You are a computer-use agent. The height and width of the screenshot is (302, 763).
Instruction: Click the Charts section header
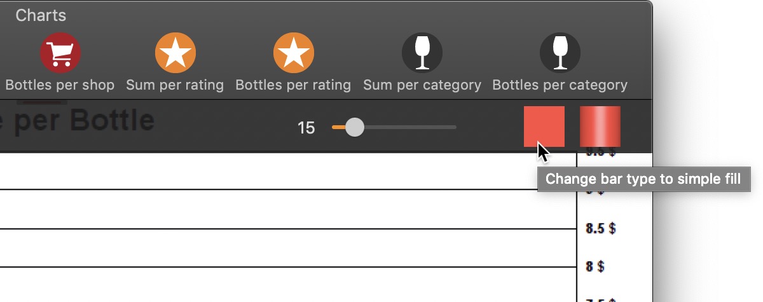[41, 15]
